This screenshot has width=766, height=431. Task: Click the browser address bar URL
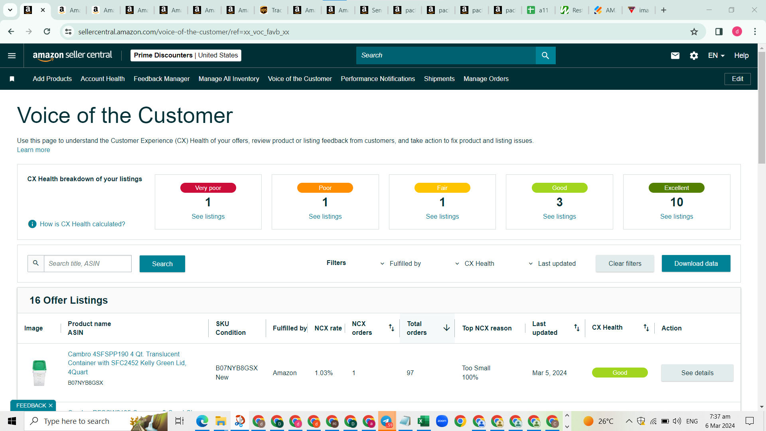coord(184,32)
